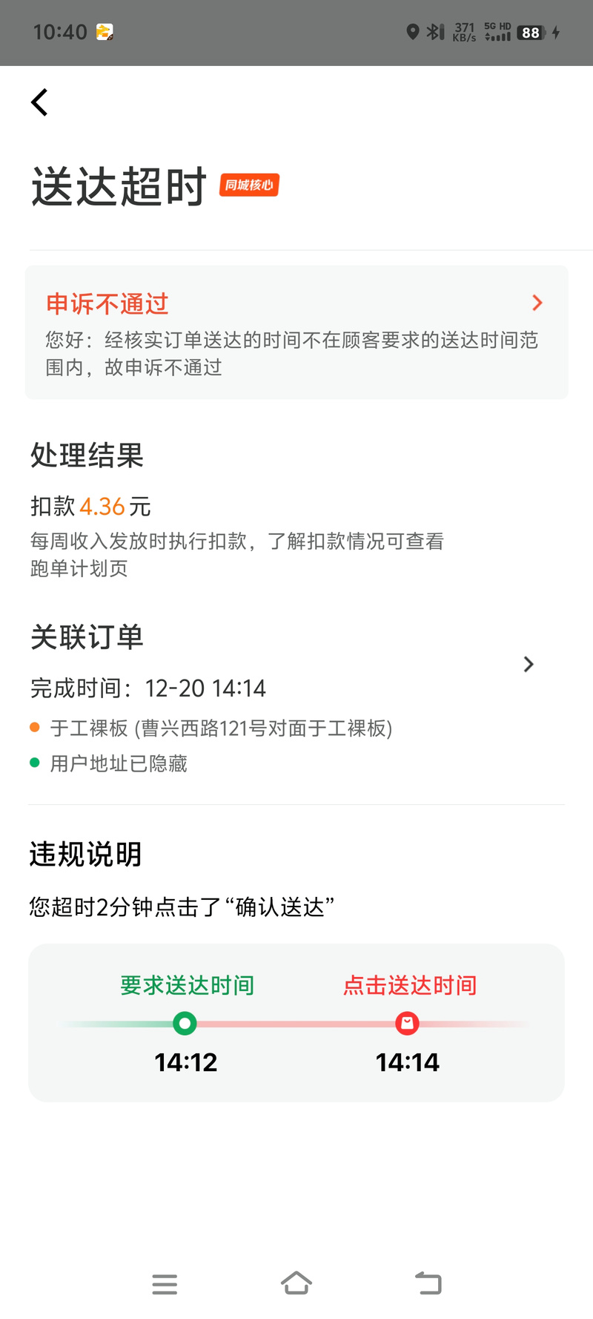Select the 用户地址已隐藏 destination line
Image resolution: width=593 pixels, height=1319 pixels.
tap(119, 763)
